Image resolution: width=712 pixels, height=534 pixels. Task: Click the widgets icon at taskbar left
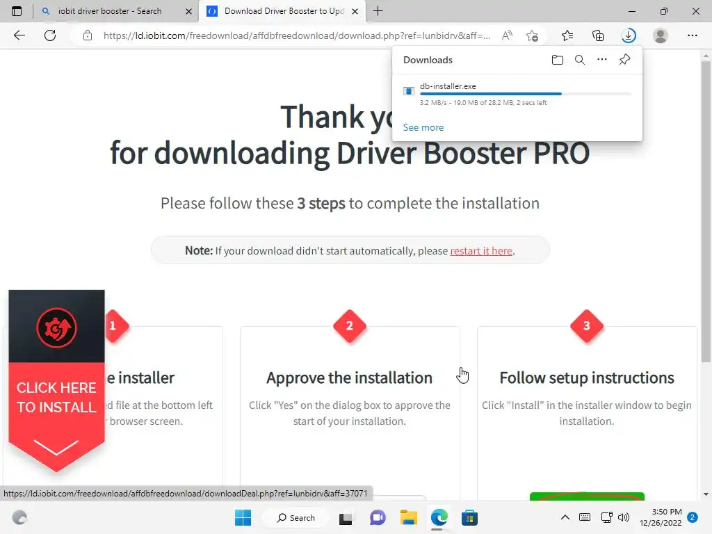tap(19, 517)
